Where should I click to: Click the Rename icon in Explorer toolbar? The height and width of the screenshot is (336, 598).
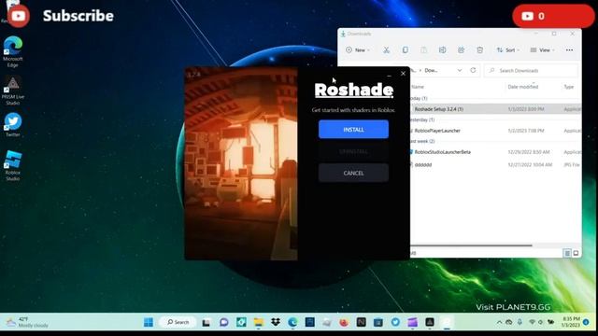coord(442,49)
